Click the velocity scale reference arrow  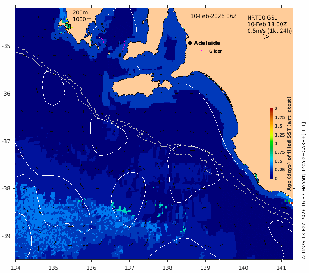[x=260, y=37]
